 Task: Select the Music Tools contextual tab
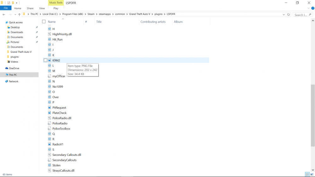click(56, 3)
